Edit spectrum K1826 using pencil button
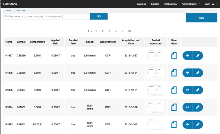 coord(198,73)
